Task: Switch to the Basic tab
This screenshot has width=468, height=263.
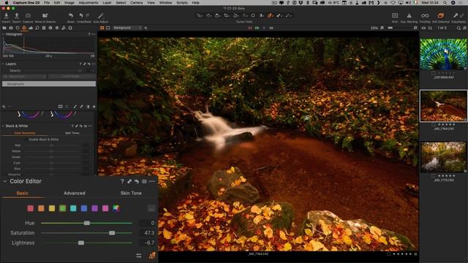Action: [x=23, y=193]
